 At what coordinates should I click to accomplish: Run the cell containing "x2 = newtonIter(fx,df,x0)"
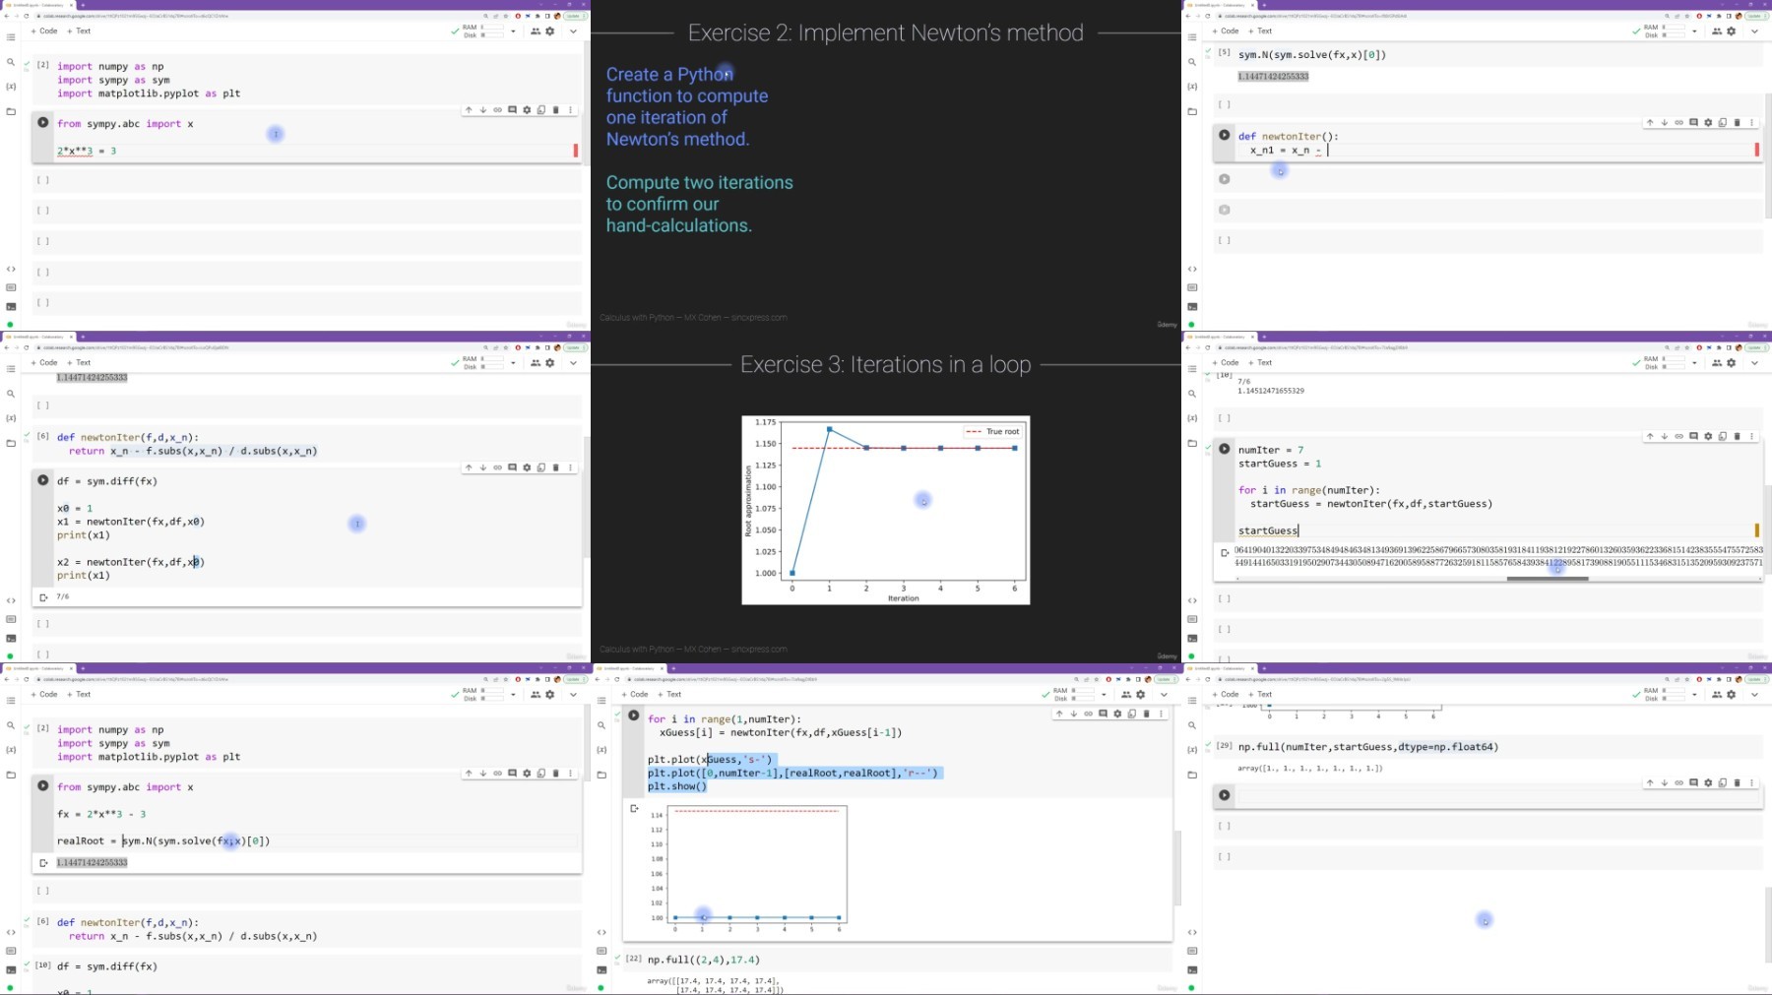(43, 480)
